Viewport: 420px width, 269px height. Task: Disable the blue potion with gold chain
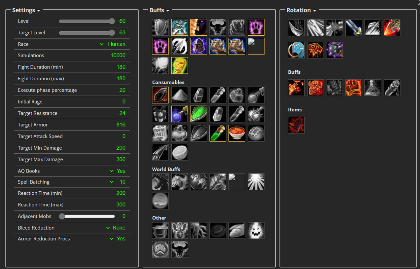click(x=180, y=114)
